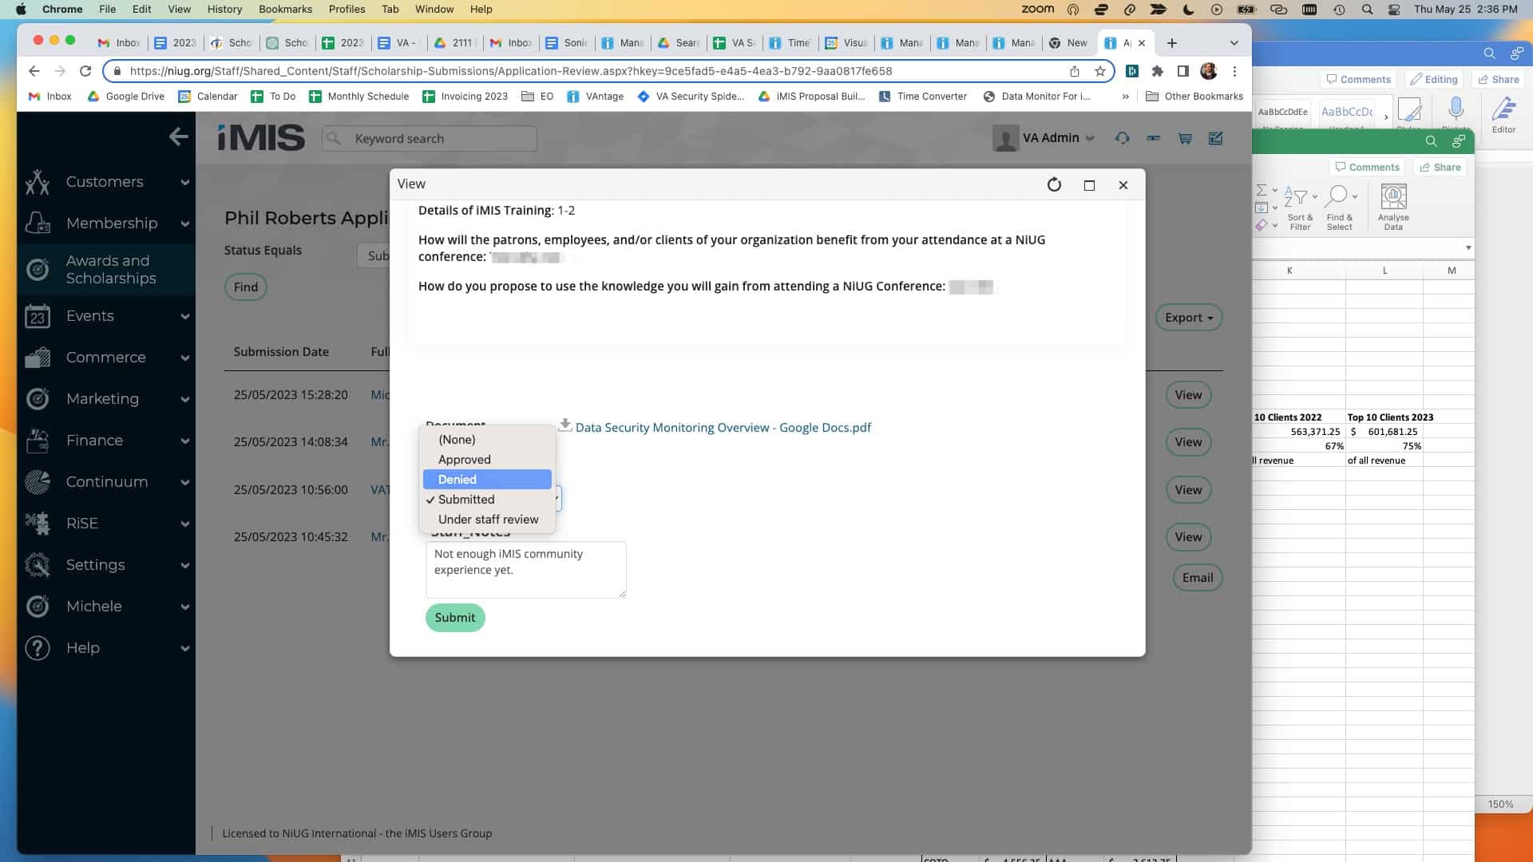Click into the Staff Notes text area
The height and width of the screenshot is (862, 1533).
[x=525, y=570]
